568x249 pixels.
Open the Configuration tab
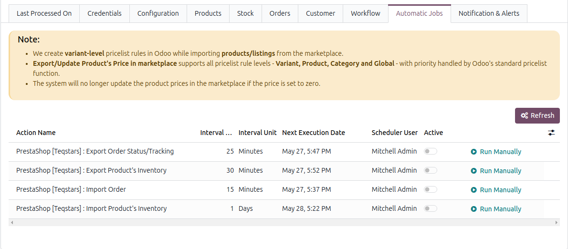(158, 13)
